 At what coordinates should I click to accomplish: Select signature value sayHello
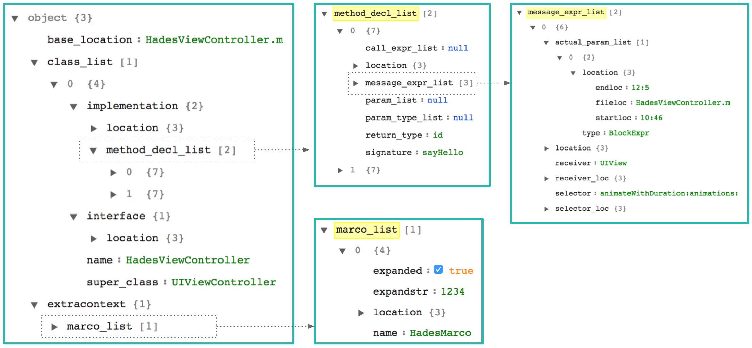point(443,153)
